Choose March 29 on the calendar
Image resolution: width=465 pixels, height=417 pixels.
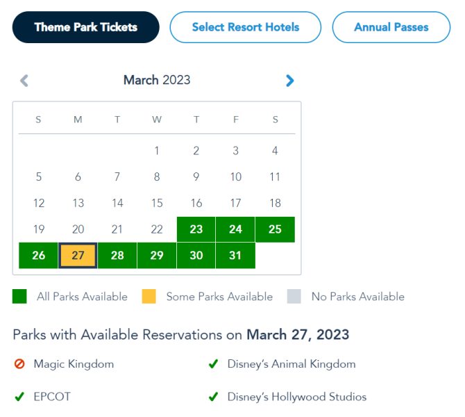(157, 256)
